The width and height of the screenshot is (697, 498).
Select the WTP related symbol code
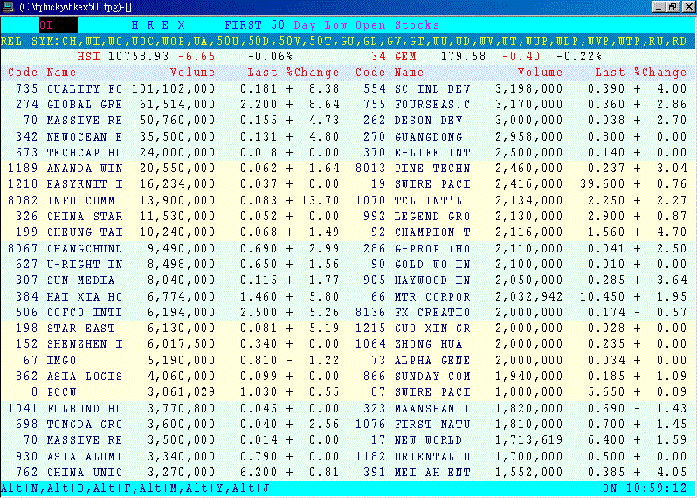pos(630,41)
